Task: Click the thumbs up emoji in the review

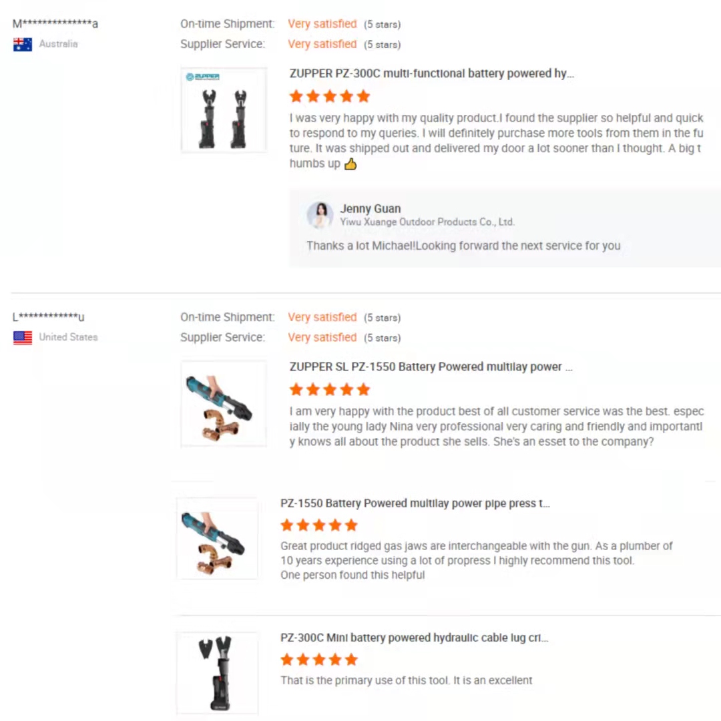Action: point(350,164)
